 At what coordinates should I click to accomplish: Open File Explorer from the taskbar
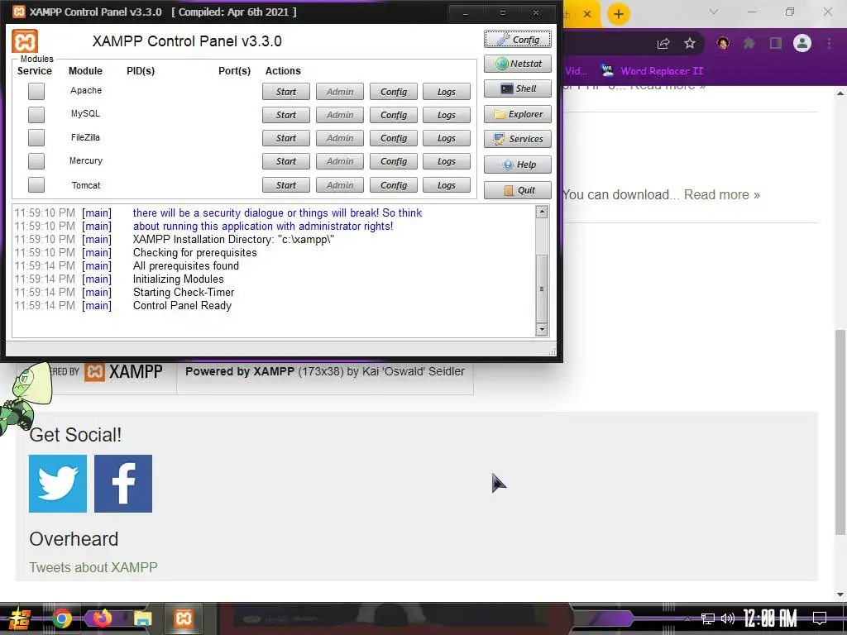(x=142, y=618)
